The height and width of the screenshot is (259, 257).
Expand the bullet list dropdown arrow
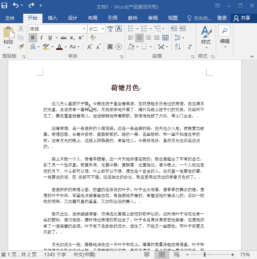[x=137, y=29]
